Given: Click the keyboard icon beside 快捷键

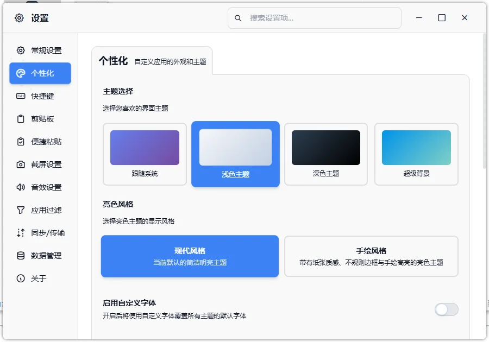Looking at the screenshot, I should (21, 96).
